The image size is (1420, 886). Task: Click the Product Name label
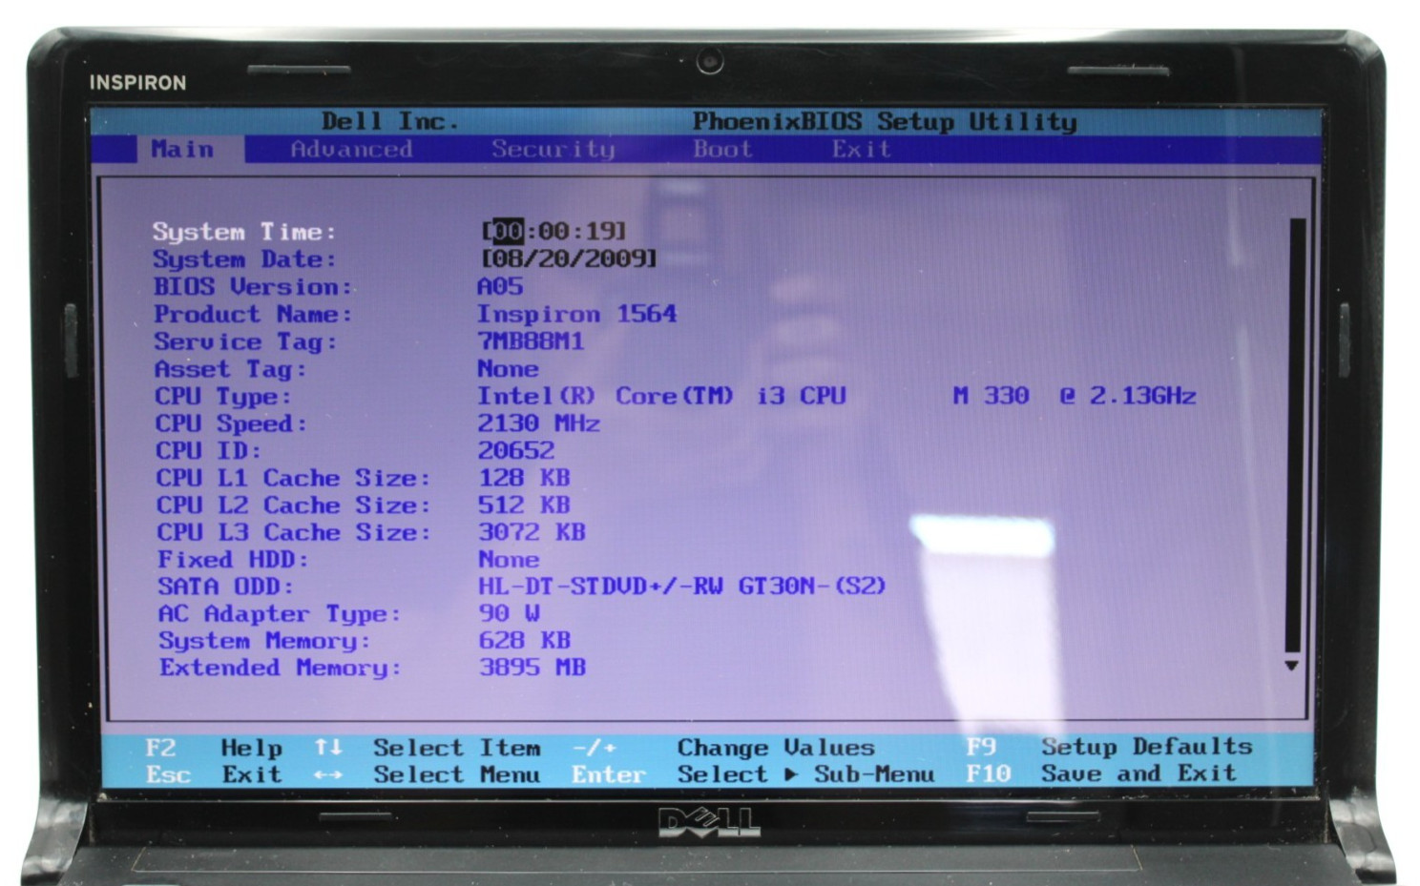click(x=253, y=315)
